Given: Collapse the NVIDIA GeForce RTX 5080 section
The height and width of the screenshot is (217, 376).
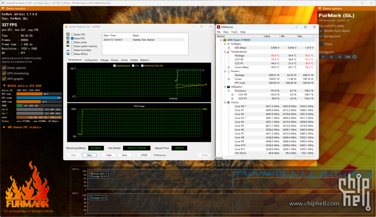Looking at the screenshot, I should (4, 85).
